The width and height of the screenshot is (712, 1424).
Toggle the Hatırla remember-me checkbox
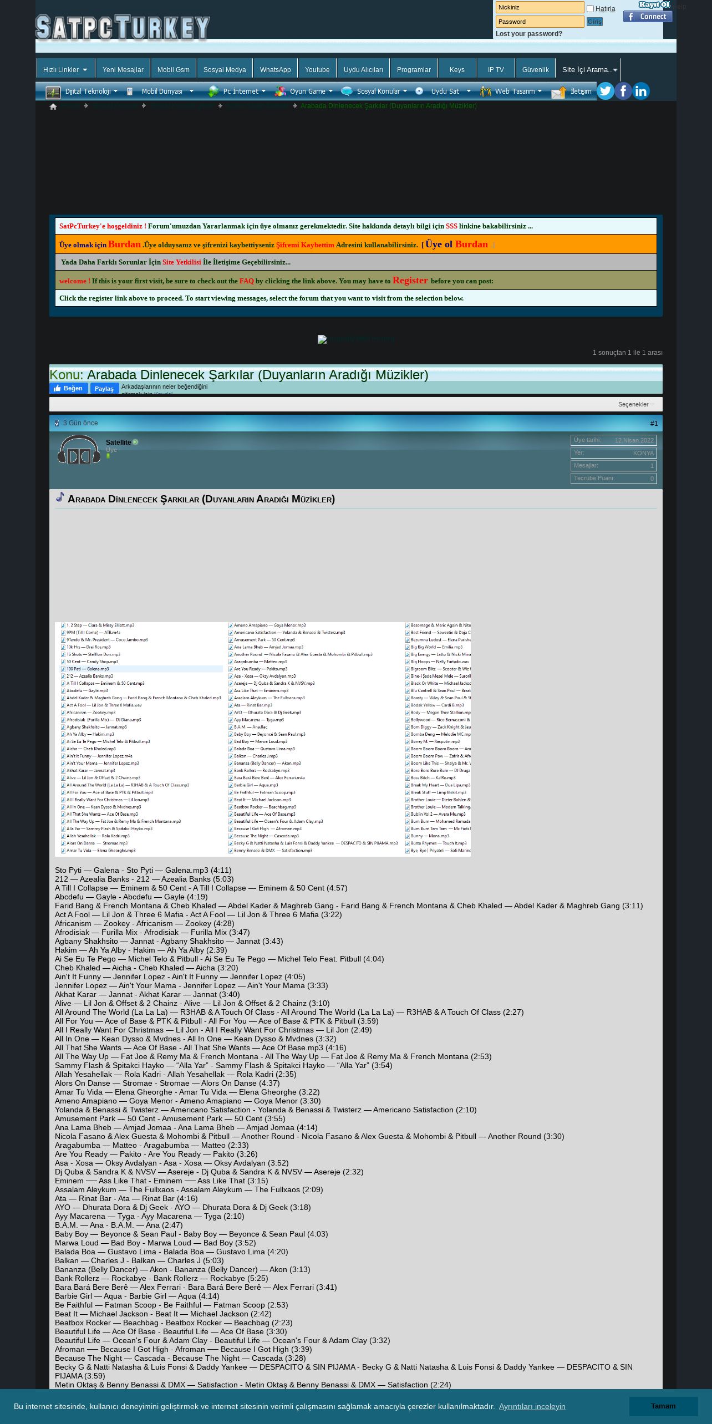[590, 8]
